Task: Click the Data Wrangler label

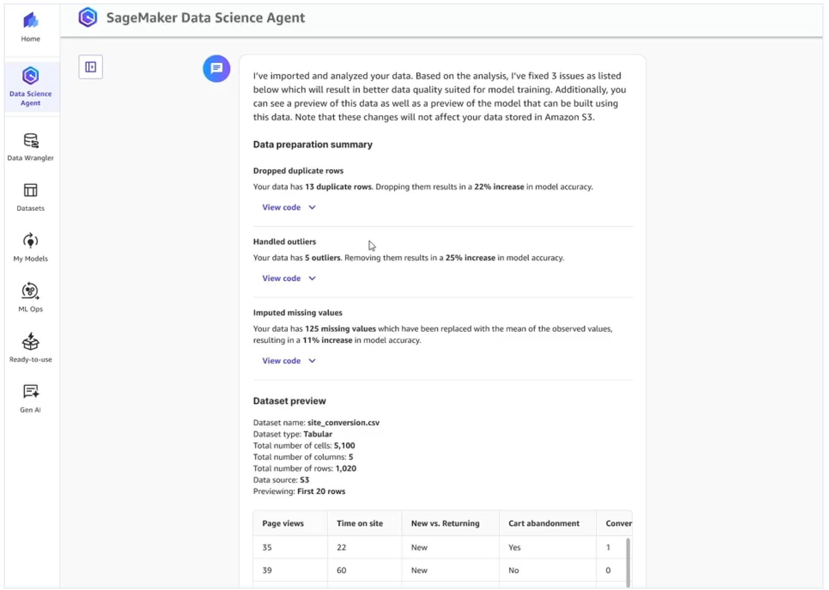Action: point(30,158)
